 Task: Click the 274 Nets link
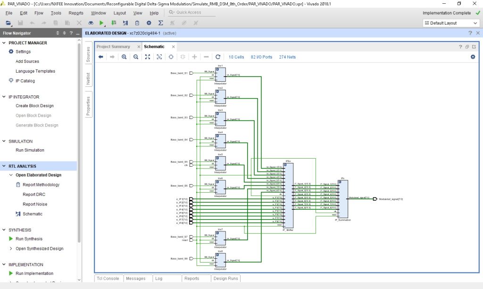pyautogui.click(x=287, y=57)
